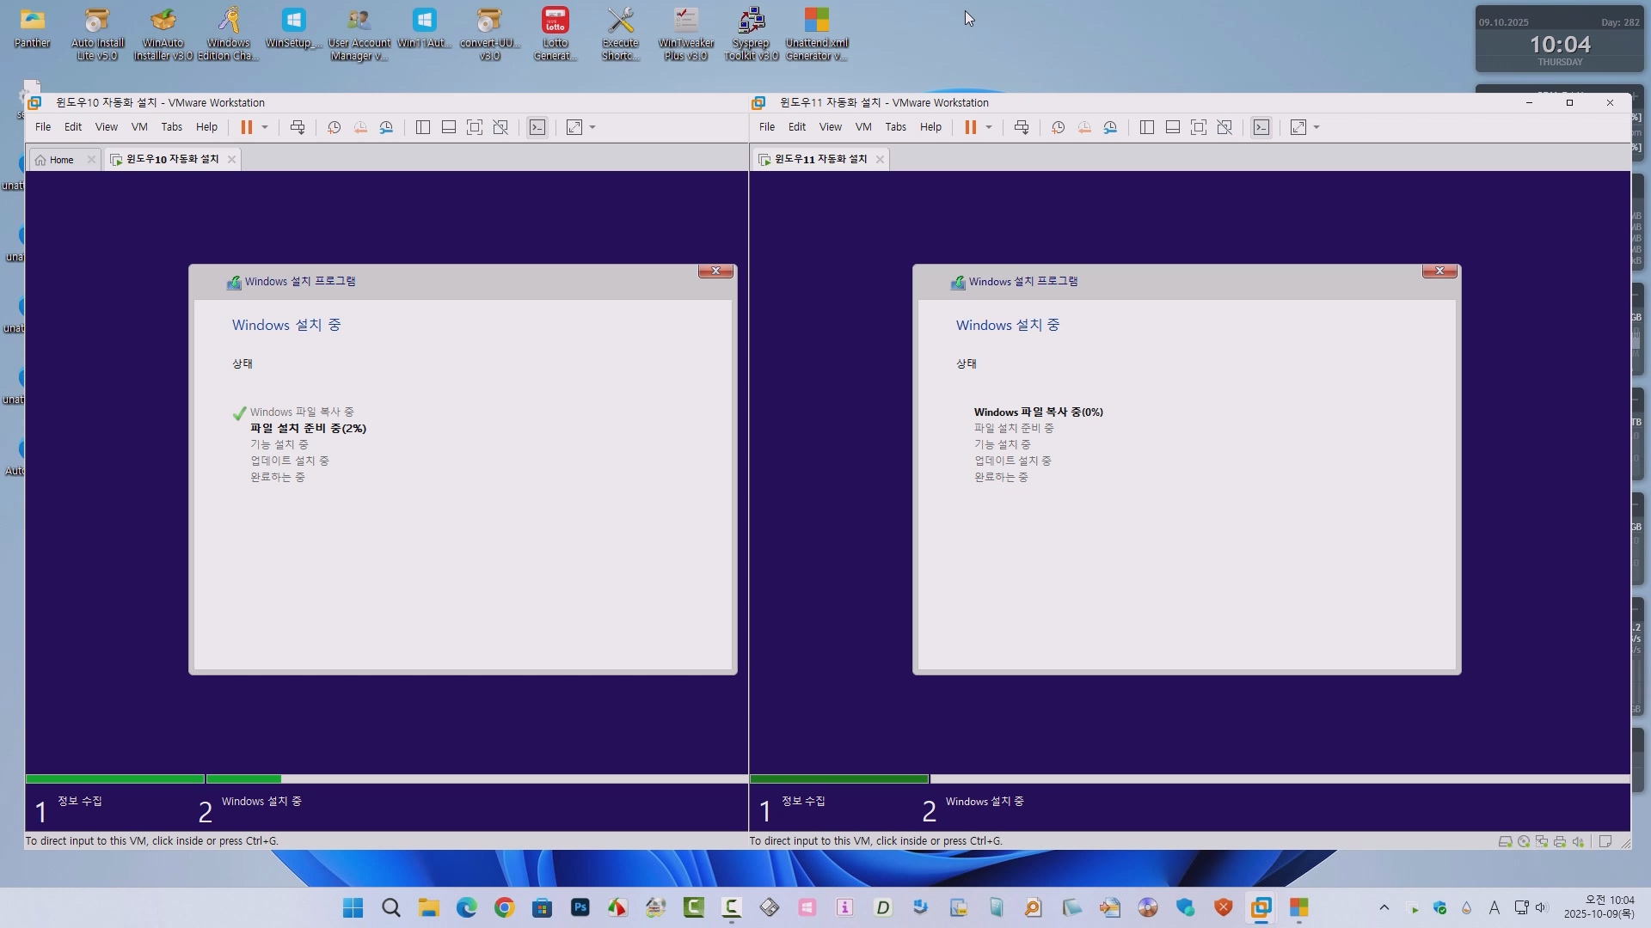Open snapshot manager in Windows 11 window

pos(1110,127)
